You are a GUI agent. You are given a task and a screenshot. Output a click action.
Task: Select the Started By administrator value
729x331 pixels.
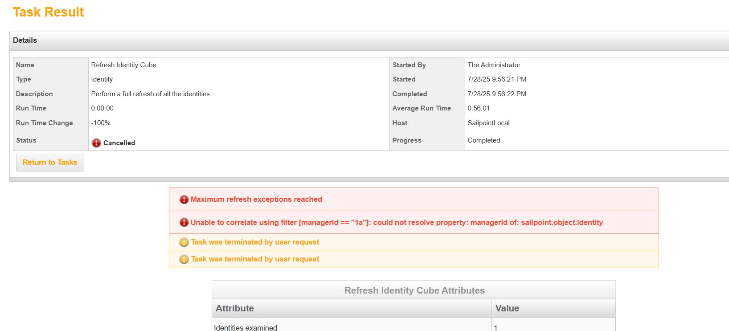(494, 65)
